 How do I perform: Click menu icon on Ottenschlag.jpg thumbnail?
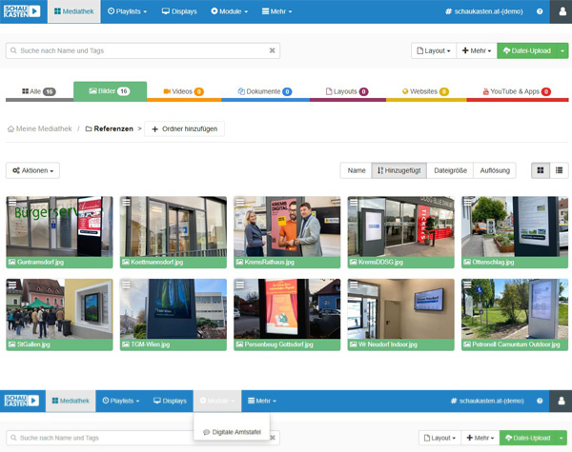click(467, 202)
